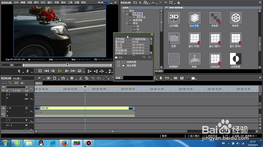Toggle video display on 2 V track
This screenshot has width=263, height=147.
tap(26, 95)
